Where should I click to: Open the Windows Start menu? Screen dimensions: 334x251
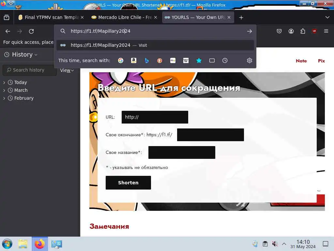coord(7,244)
